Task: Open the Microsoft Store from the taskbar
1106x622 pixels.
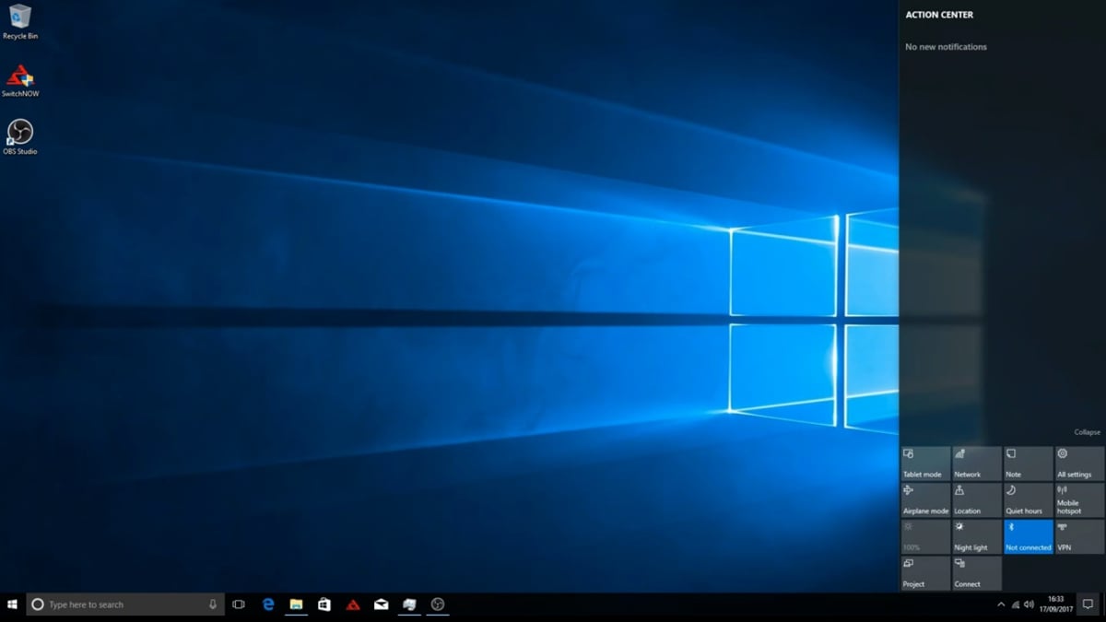Action: 324,604
